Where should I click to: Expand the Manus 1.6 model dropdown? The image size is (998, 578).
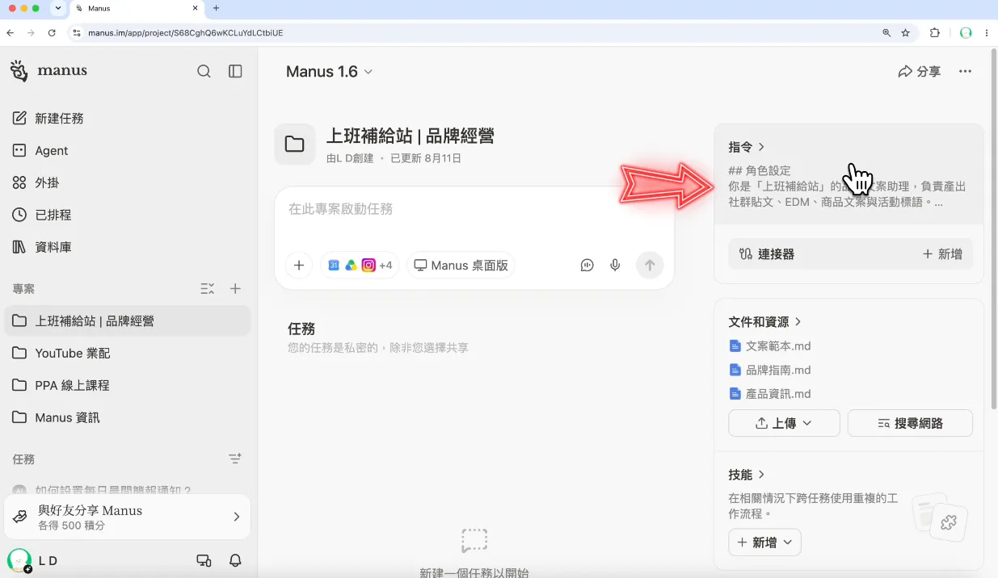tap(329, 72)
